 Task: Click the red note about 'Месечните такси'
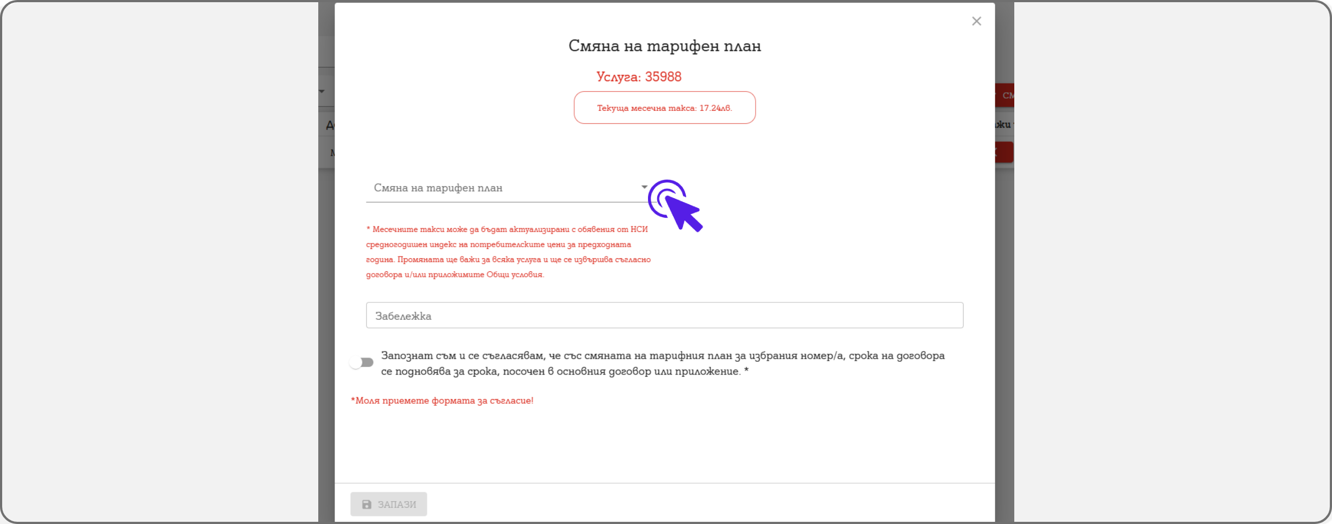(x=508, y=252)
